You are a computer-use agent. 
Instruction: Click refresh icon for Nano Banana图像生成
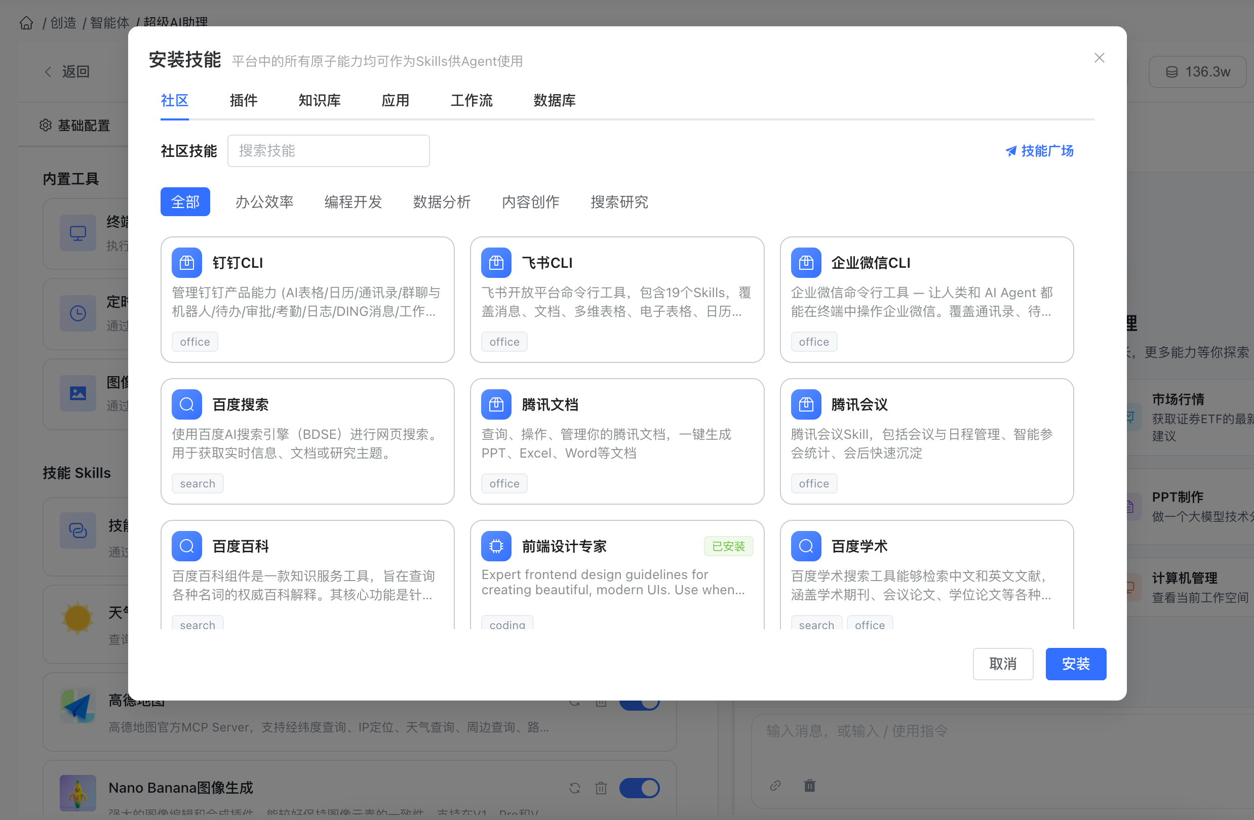[574, 788]
